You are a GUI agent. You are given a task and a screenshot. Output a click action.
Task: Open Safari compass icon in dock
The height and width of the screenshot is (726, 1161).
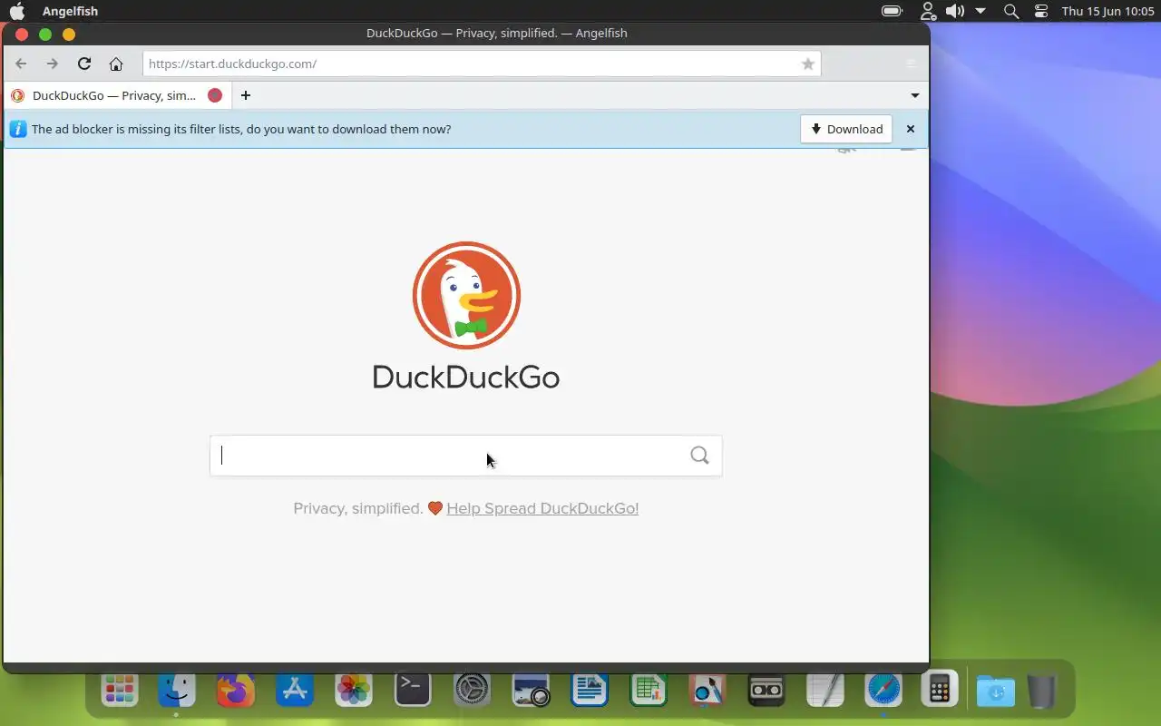click(x=883, y=690)
